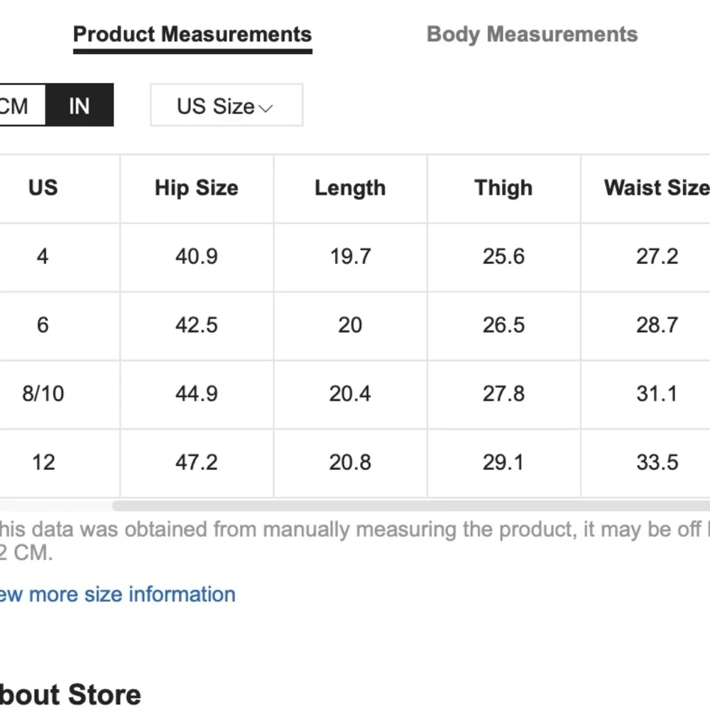Click the Hip Size column header
The width and height of the screenshot is (710, 710).
[197, 188]
